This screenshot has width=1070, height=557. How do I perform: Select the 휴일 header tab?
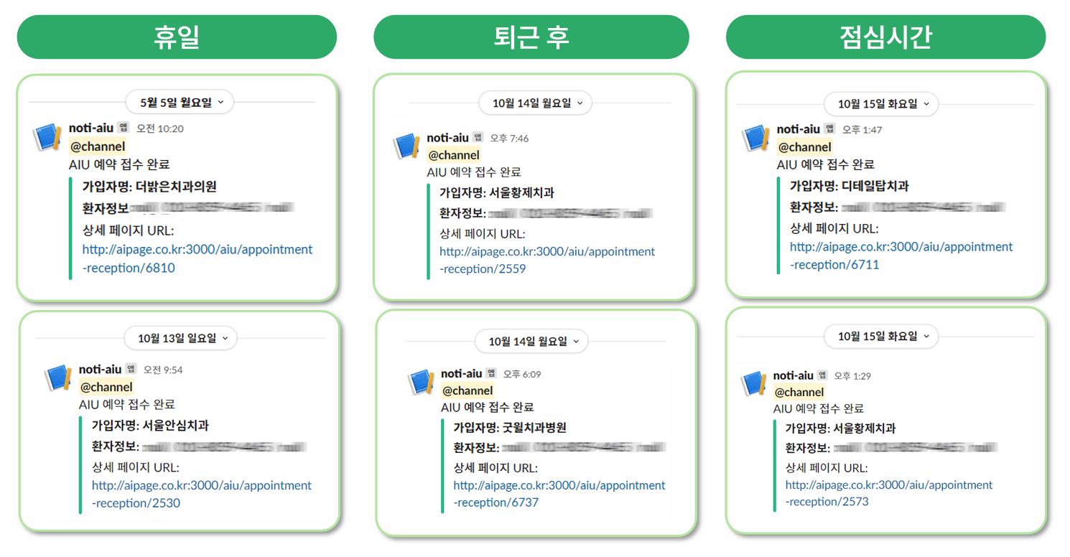(x=177, y=37)
